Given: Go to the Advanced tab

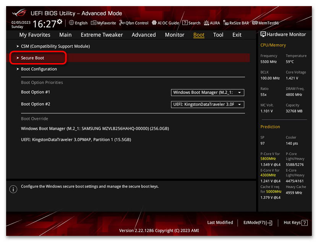Looking at the screenshot, I should 144,35.
